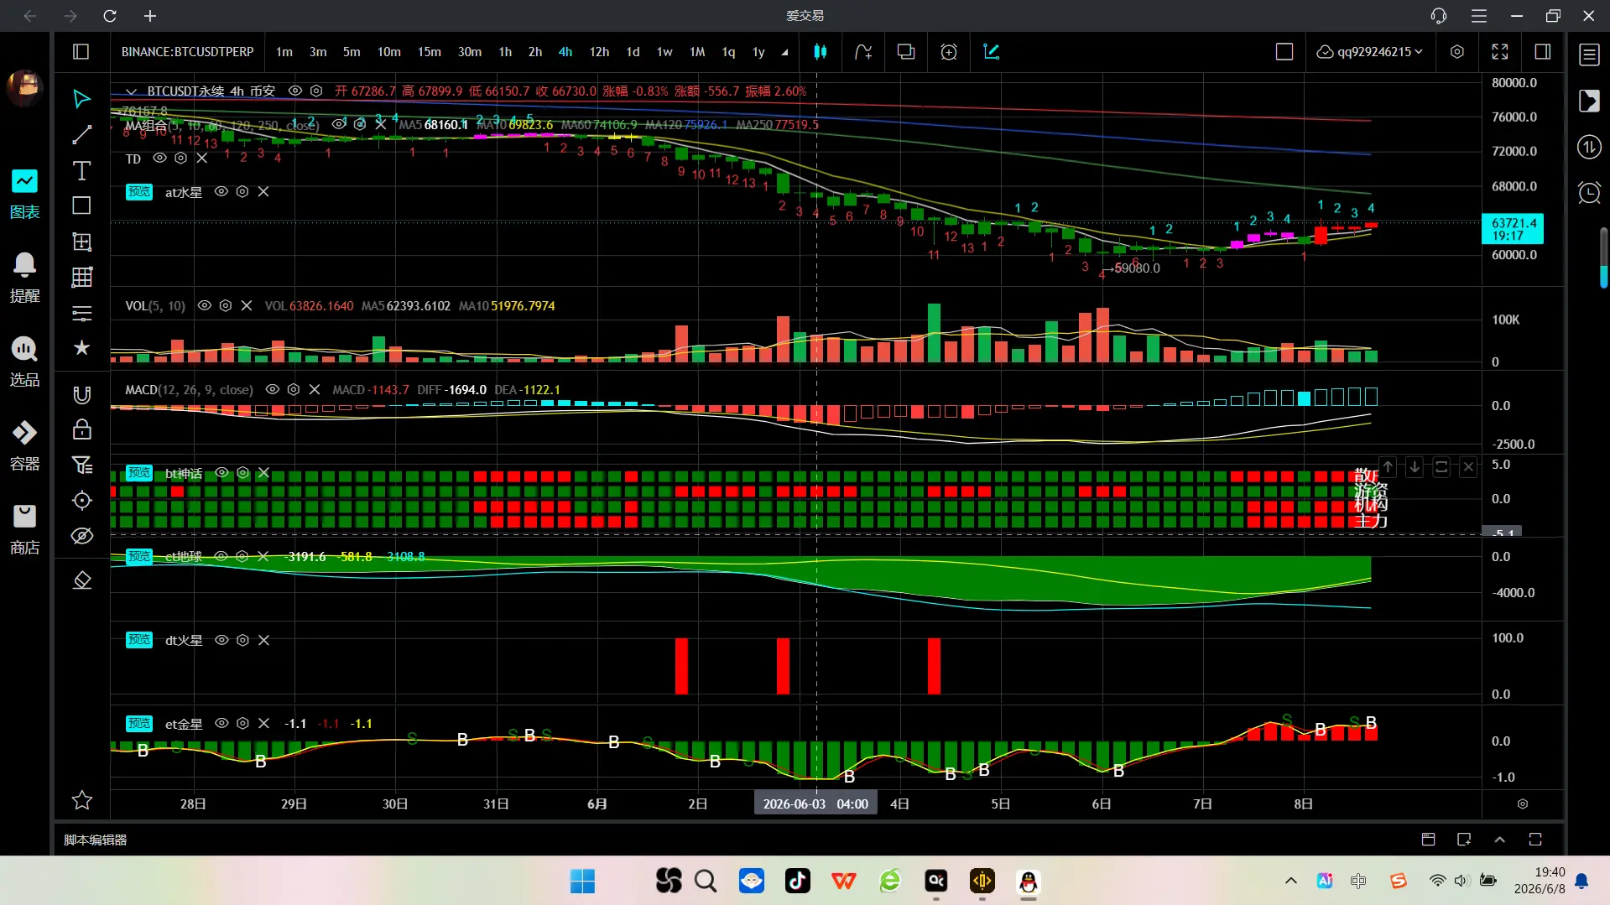The height and width of the screenshot is (905, 1610).
Task: Click current price label 63721.4
Action: tap(1513, 229)
